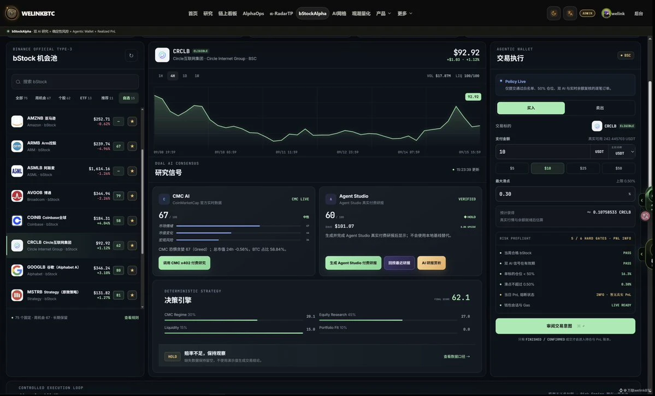Click the ADMIN badge
The image size is (655, 396).
coord(587,13)
